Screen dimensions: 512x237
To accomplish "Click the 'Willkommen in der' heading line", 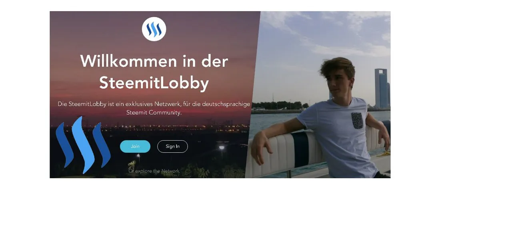I will click(x=154, y=61).
